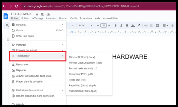The width and height of the screenshot is (178, 107).
Task: Open the Google Docs home icon
Action: pyautogui.click(x=6, y=16)
